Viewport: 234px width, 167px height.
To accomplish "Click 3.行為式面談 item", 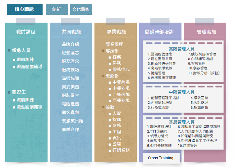I will pos(158,108).
